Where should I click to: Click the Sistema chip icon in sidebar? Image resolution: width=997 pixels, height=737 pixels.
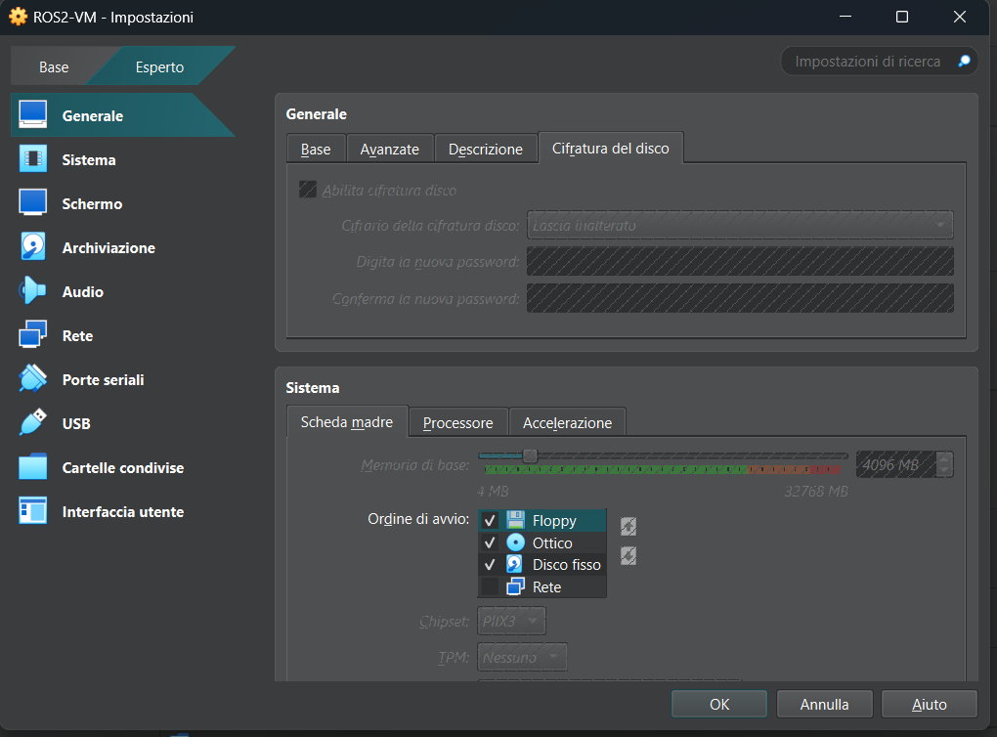pos(32,159)
